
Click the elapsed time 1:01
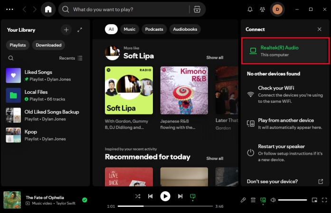click(111, 206)
